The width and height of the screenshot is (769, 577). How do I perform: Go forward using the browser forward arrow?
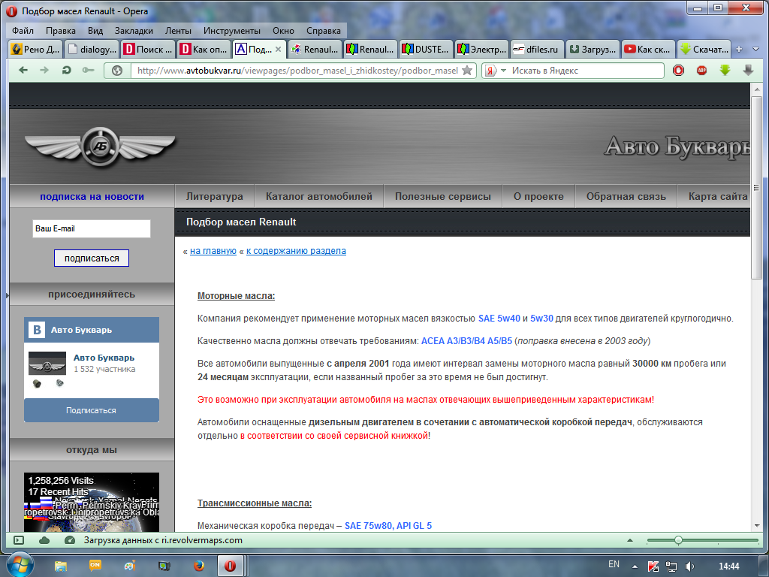click(x=44, y=70)
